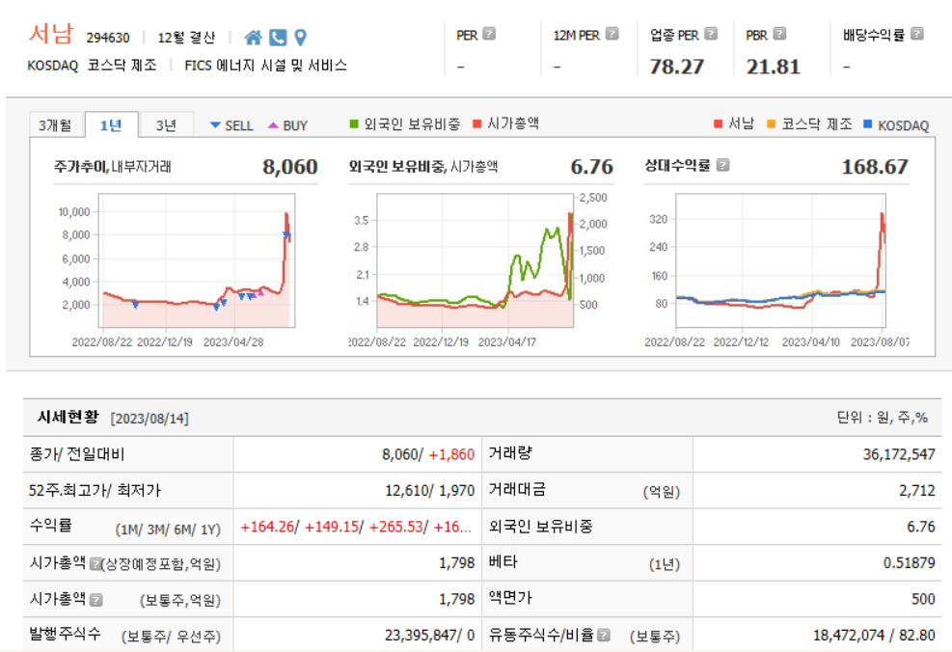Click the 업종 PER question mark icon
Viewport: 952px width, 652px height.
(711, 32)
